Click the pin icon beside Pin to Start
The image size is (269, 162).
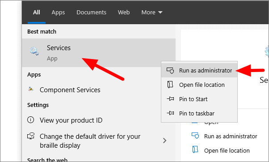pos(170,99)
